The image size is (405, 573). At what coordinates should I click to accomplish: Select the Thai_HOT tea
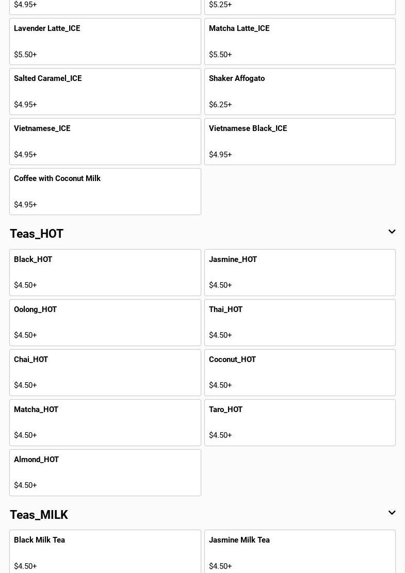300,323
